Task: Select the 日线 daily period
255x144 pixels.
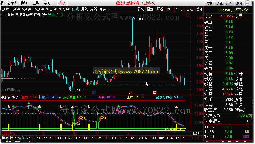Action: pos(75,9)
